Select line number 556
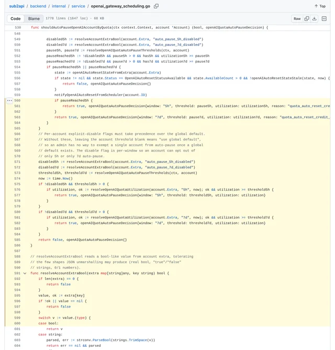335x350 pixels. point(17,78)
